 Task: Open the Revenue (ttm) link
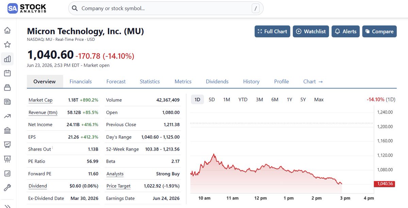43,112
